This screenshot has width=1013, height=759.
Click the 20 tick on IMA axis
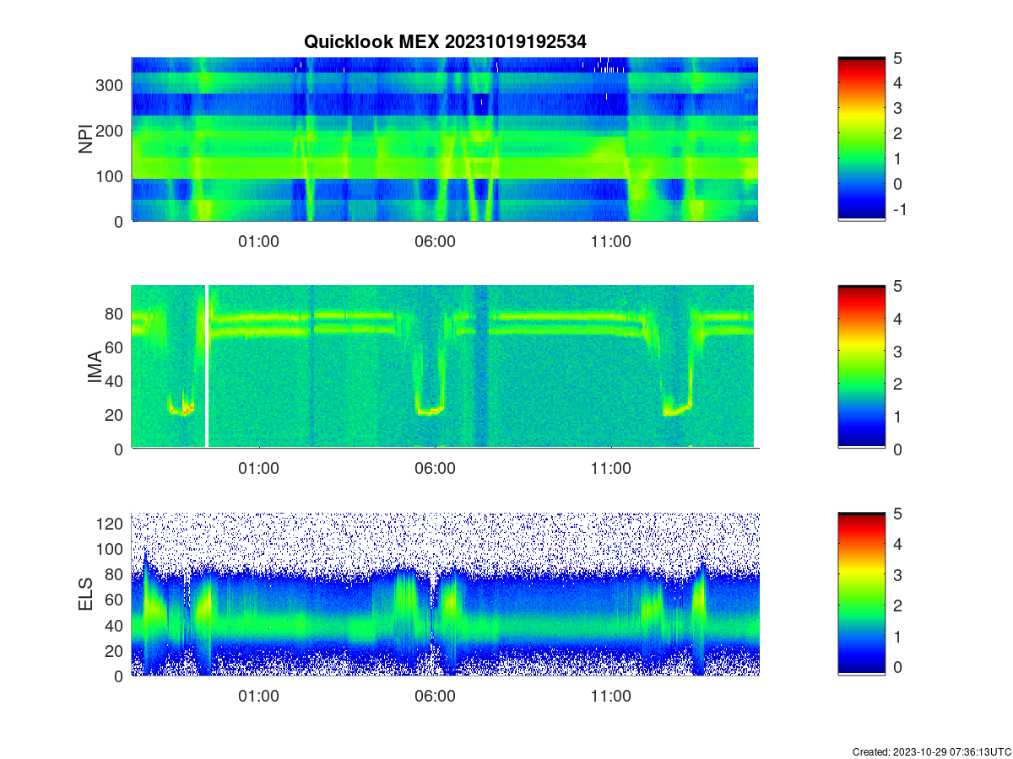(x=115, y=414)
